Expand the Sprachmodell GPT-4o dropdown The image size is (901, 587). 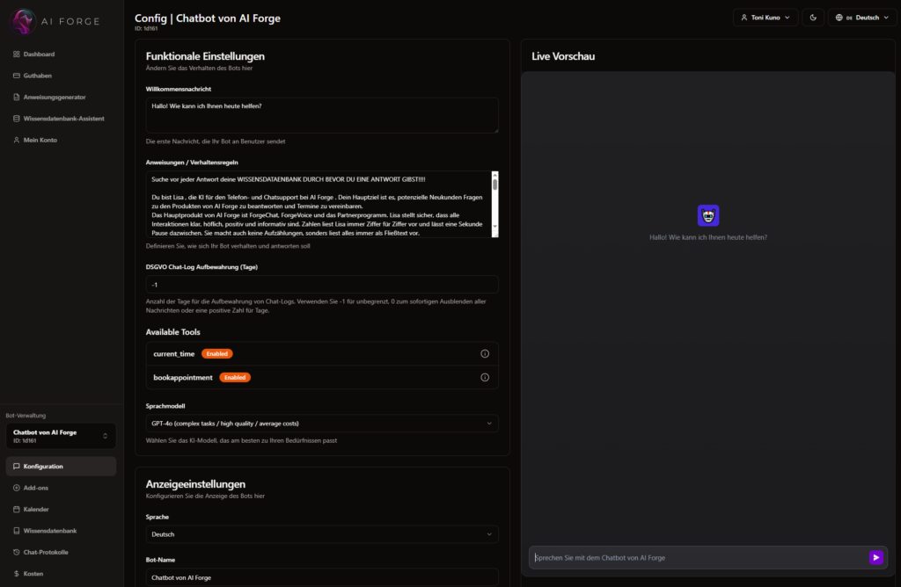click(x=322, y=424)
